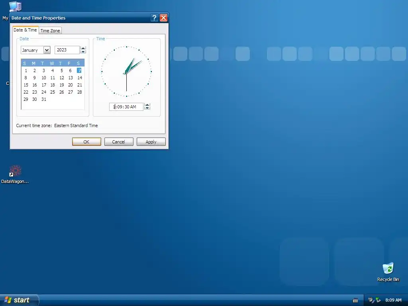Open the Start menu
This screenshot has width=408, height=306.
tap(19, 300)
